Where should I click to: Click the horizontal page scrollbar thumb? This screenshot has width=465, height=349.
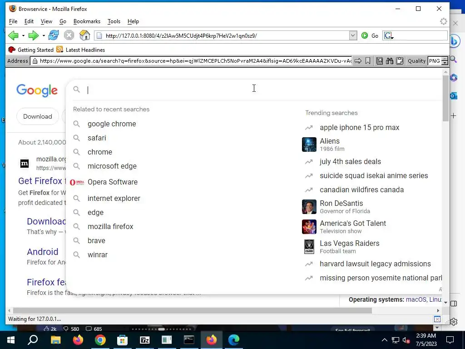(193, 310)
